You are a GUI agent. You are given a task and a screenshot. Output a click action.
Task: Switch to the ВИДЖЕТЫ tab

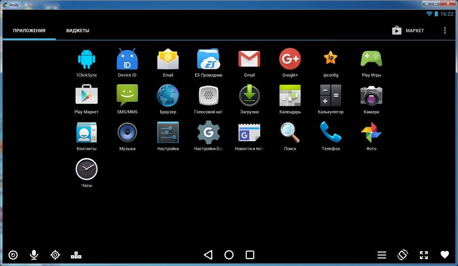coord(78,31)
